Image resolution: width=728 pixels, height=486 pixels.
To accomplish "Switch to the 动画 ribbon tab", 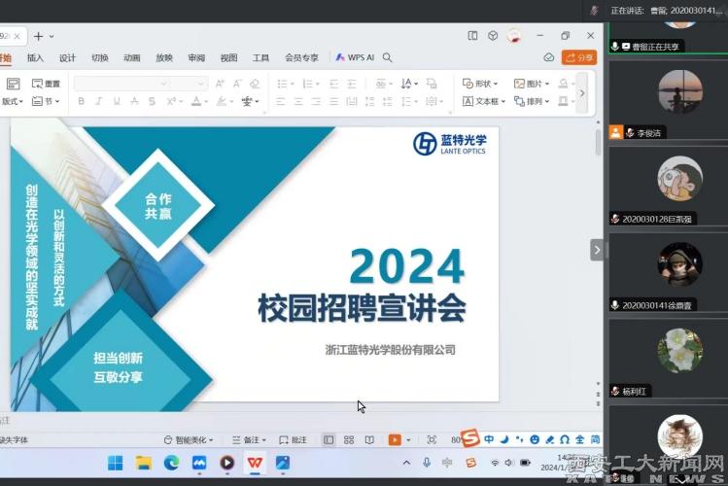I will point(131,57).
